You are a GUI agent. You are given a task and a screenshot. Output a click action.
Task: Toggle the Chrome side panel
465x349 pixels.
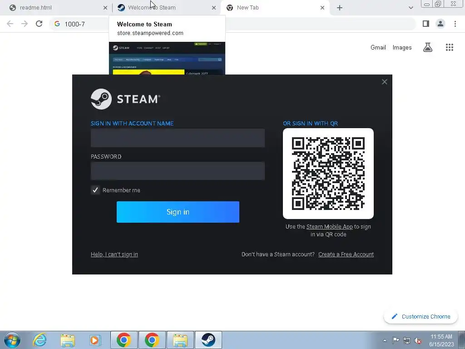pyautogui.click(x=426, y=24)
